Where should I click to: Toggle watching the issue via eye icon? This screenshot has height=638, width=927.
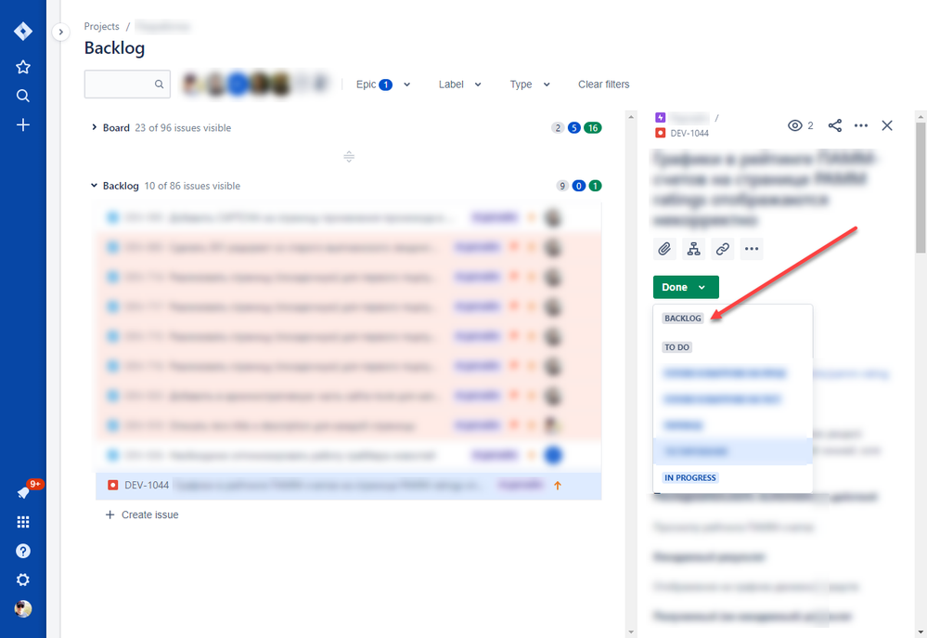tap(795, 124)
